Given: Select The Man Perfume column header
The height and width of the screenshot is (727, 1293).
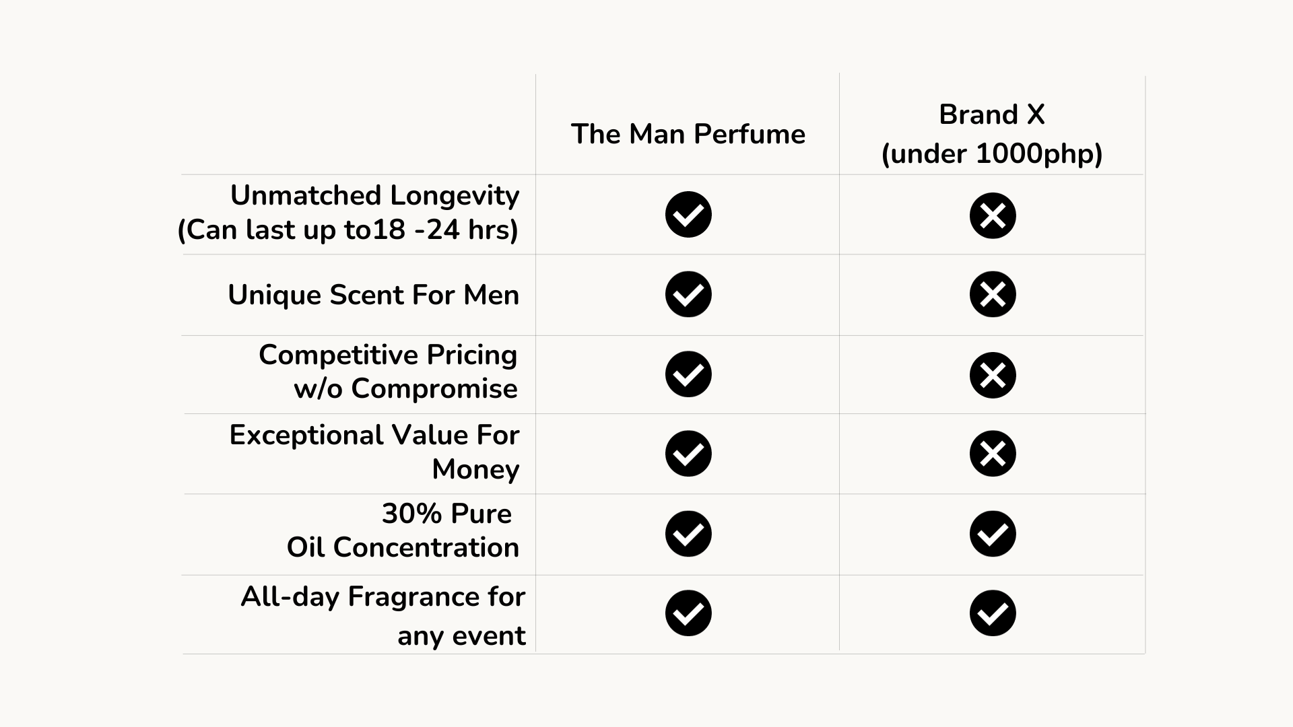Looking at the screenshot, I should pos(688,134).
